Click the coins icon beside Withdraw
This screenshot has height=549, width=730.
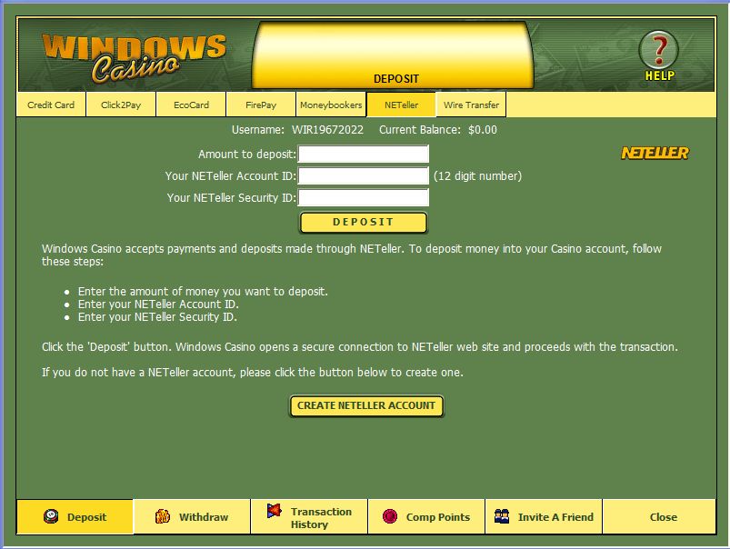163,516
